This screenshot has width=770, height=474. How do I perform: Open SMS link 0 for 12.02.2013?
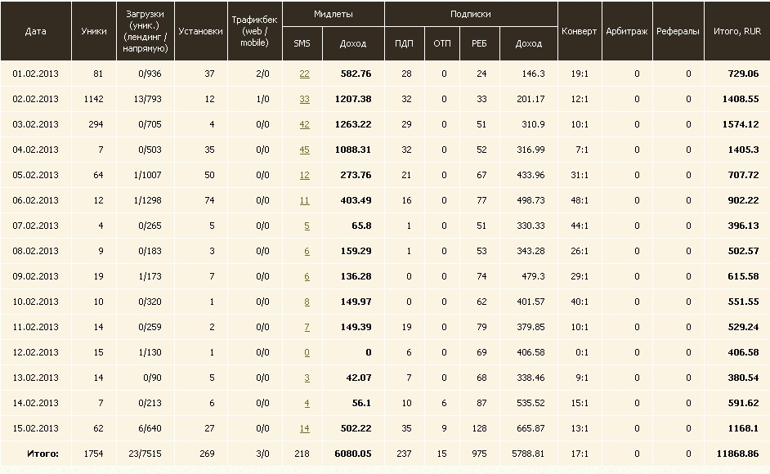pos(307,352)
